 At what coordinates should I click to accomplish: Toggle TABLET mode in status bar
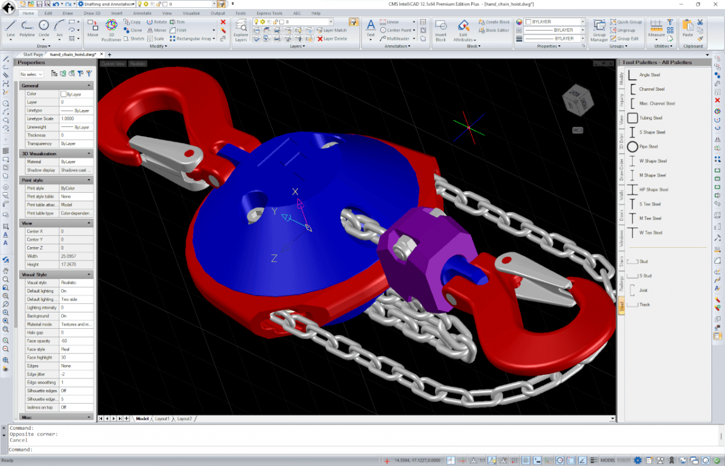point(623,461)
